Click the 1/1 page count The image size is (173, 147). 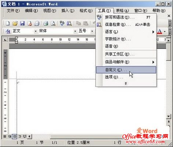click(x=54, y=143)
